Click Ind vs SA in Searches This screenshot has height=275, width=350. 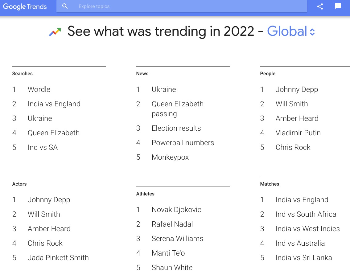tap(43, 147)
